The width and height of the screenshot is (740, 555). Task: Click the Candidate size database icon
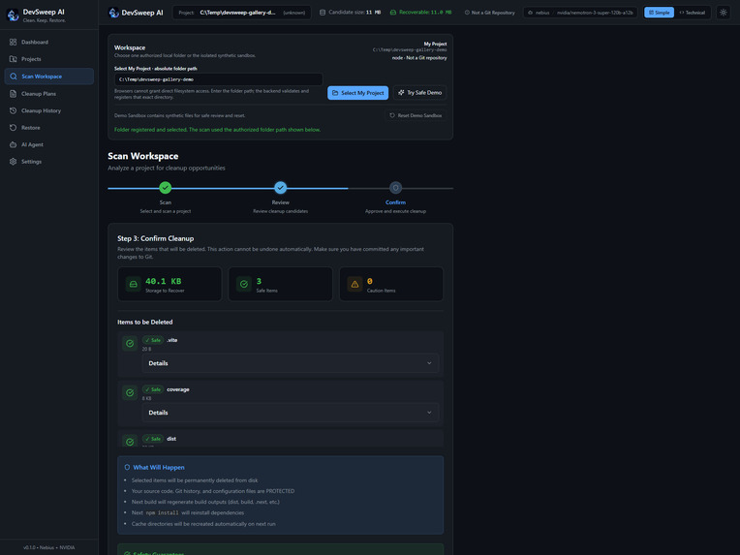(x=323, y=13)
